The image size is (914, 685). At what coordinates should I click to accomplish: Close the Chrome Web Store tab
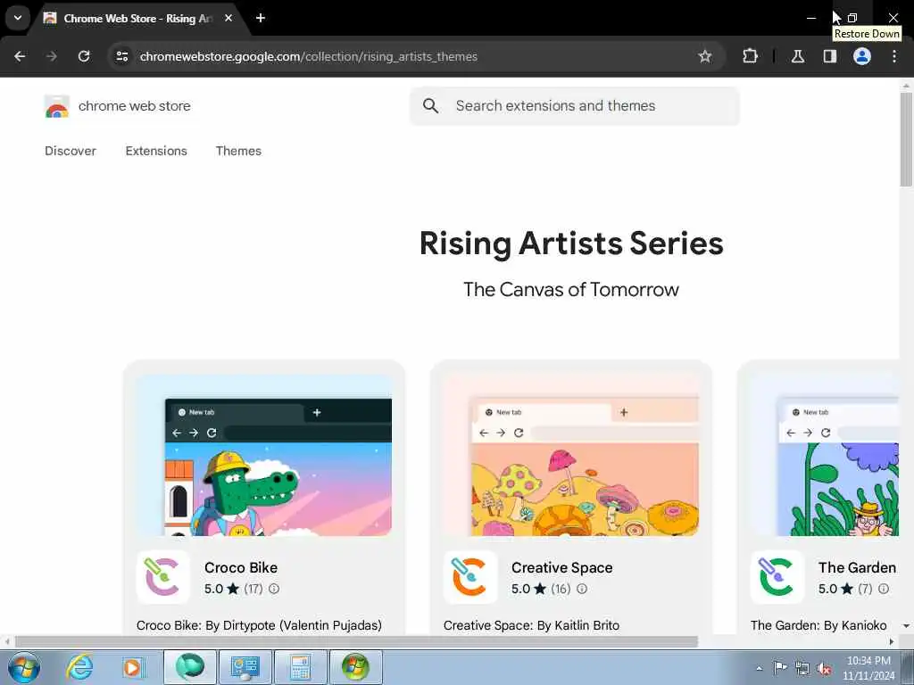pos(228,18)
